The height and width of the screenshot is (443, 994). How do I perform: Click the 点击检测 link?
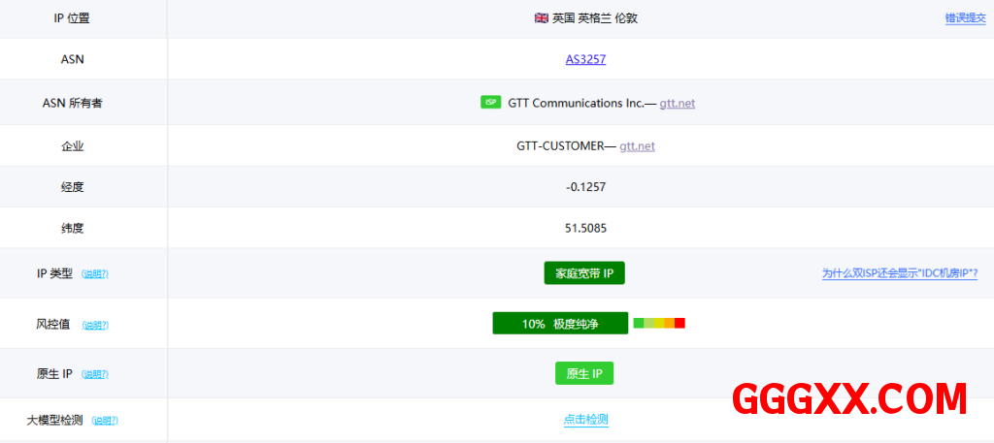click(585, 420)
